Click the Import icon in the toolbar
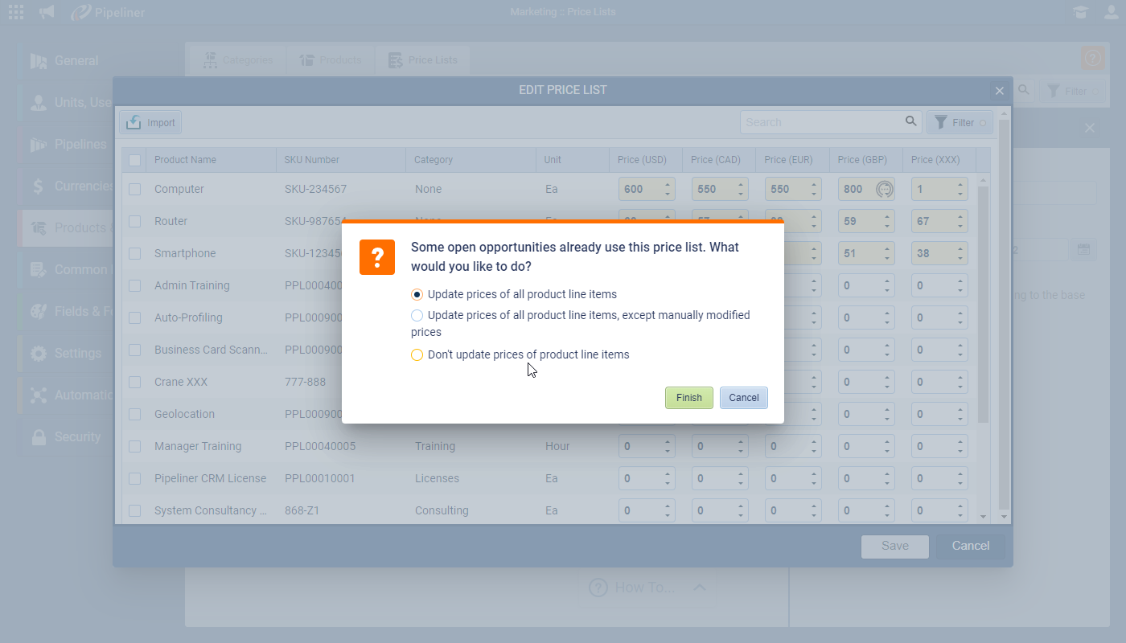This screenshot has width=1126, height=643. pyautogui.click(x=134, y=122)
